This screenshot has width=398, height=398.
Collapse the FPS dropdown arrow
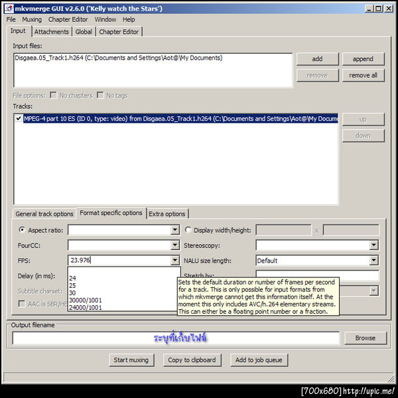coord(175,261)
